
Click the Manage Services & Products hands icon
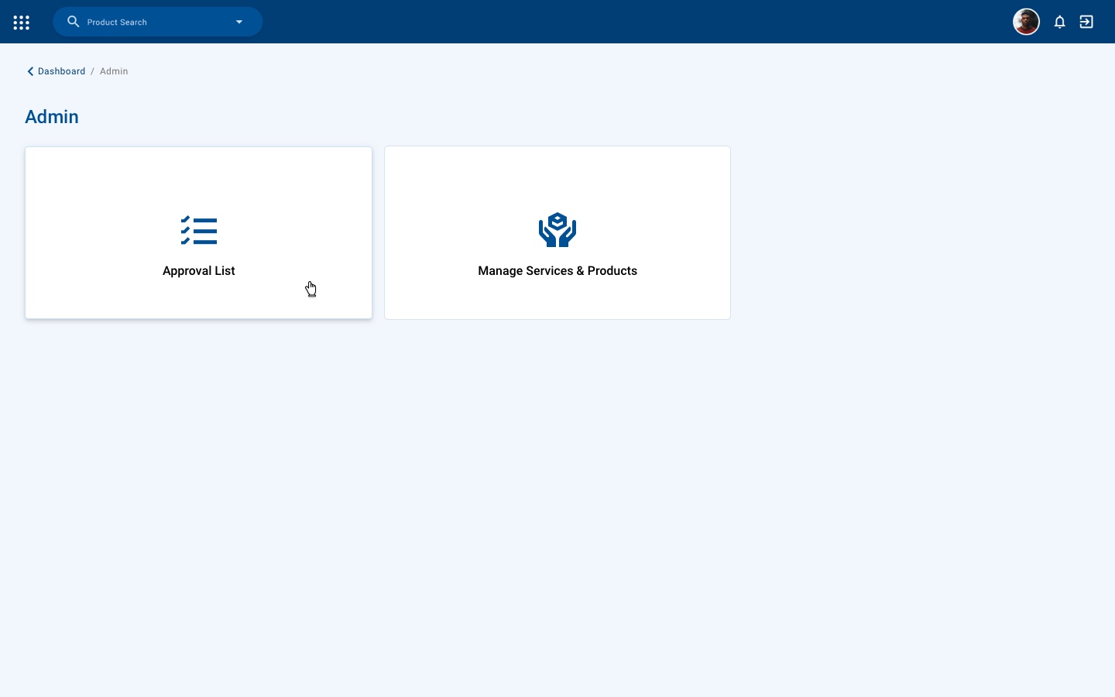557,230
